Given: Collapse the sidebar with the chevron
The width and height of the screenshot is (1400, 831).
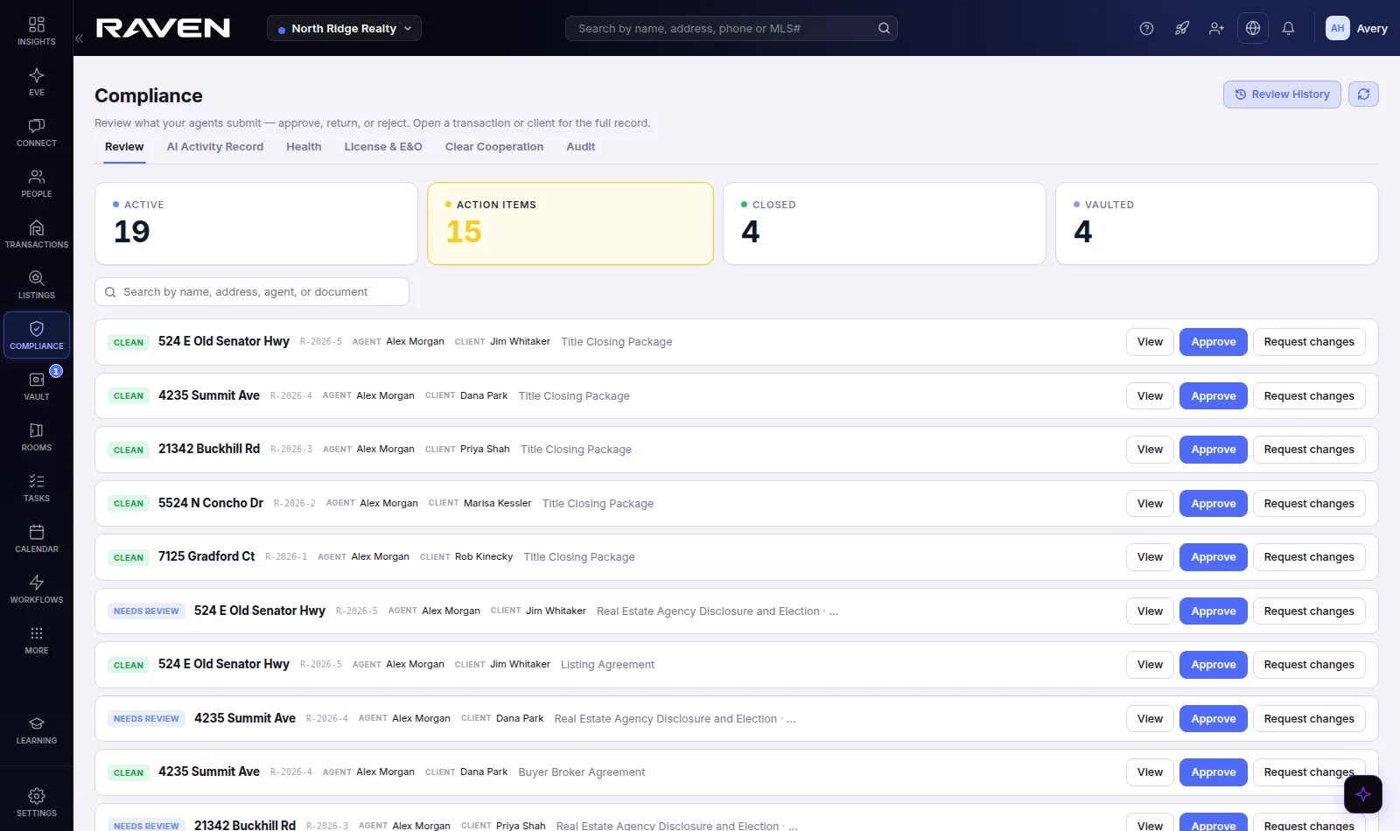Looking at the screenshot, I should 79,38.
